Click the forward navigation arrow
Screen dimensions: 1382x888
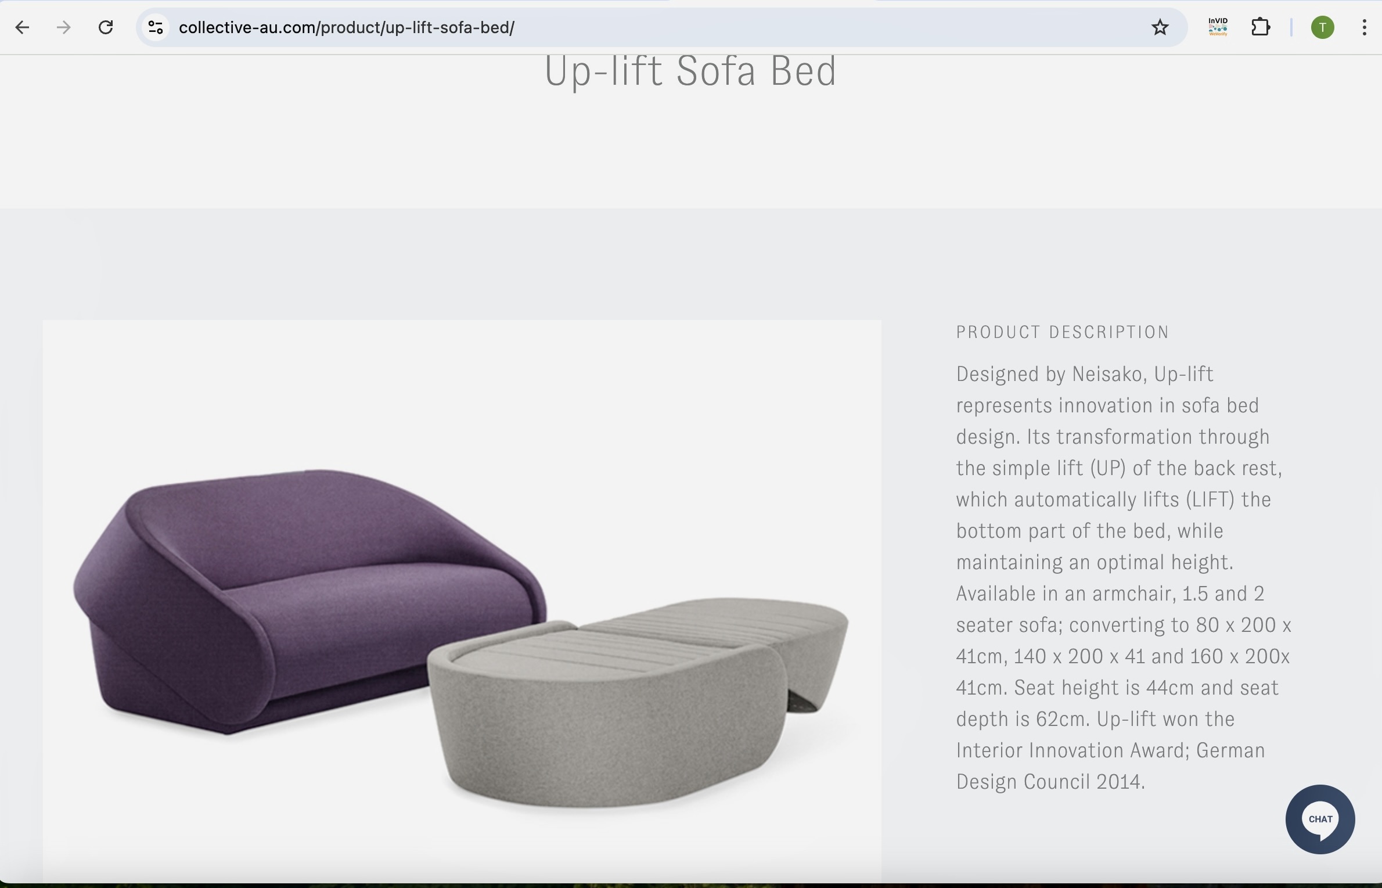(64, 27)
